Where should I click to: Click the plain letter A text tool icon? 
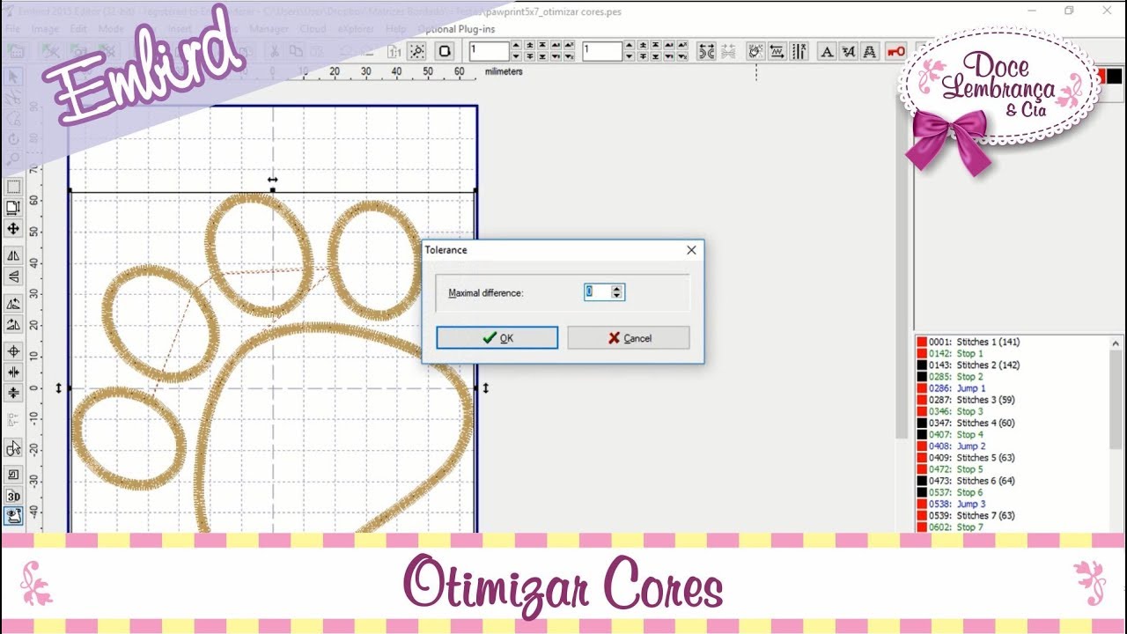pyautogui.click(x=827, y=52)
